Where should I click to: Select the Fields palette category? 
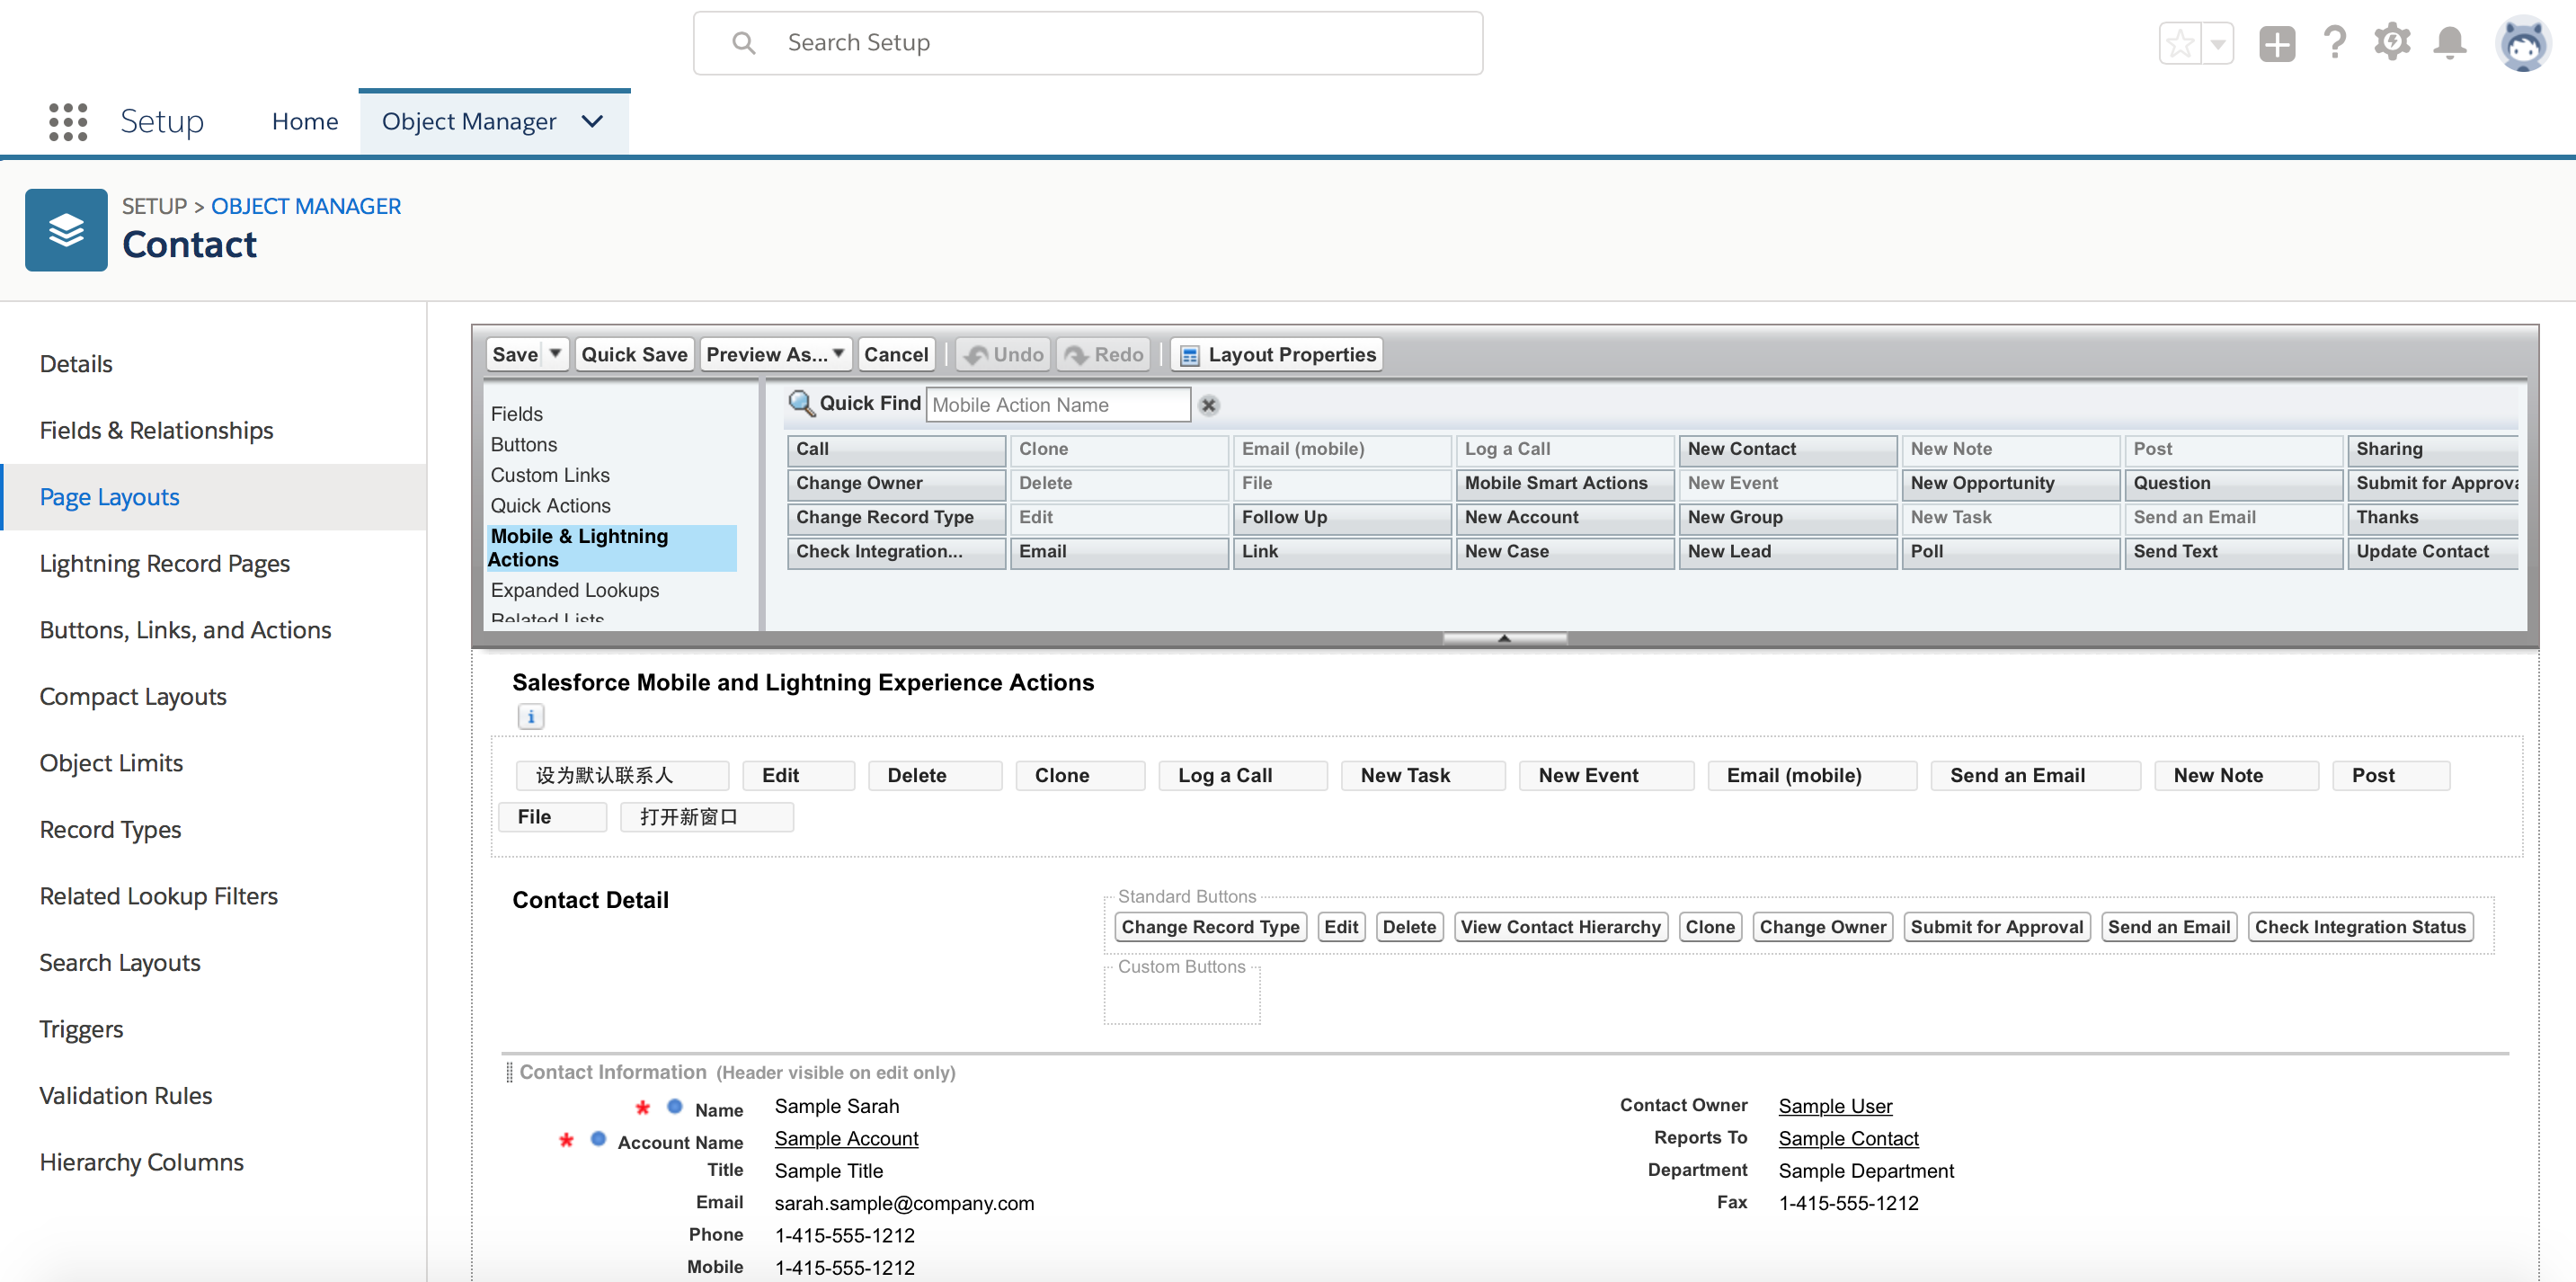[517, 413]
